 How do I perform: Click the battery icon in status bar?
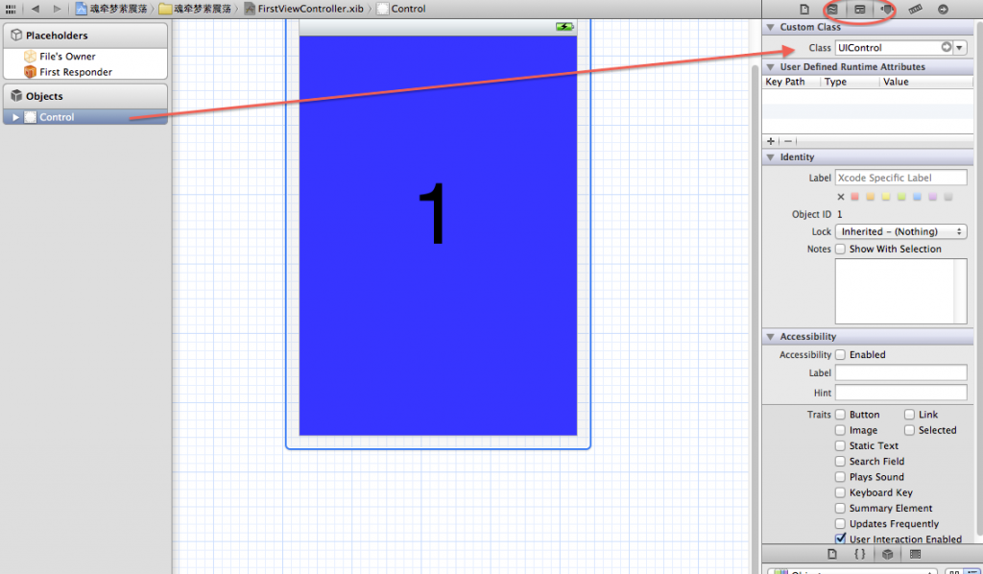[x=564, y=27]
